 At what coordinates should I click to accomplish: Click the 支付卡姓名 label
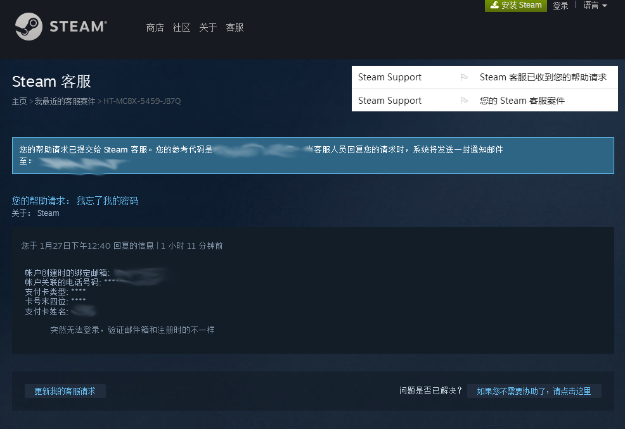tap(47, 311)
